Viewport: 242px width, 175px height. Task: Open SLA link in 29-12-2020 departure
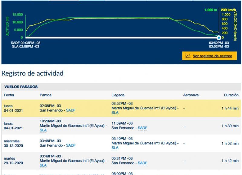tap(43, 165)
